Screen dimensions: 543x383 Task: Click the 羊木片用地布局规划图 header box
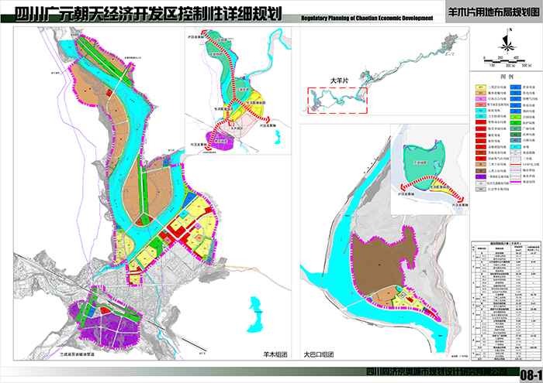494,12
